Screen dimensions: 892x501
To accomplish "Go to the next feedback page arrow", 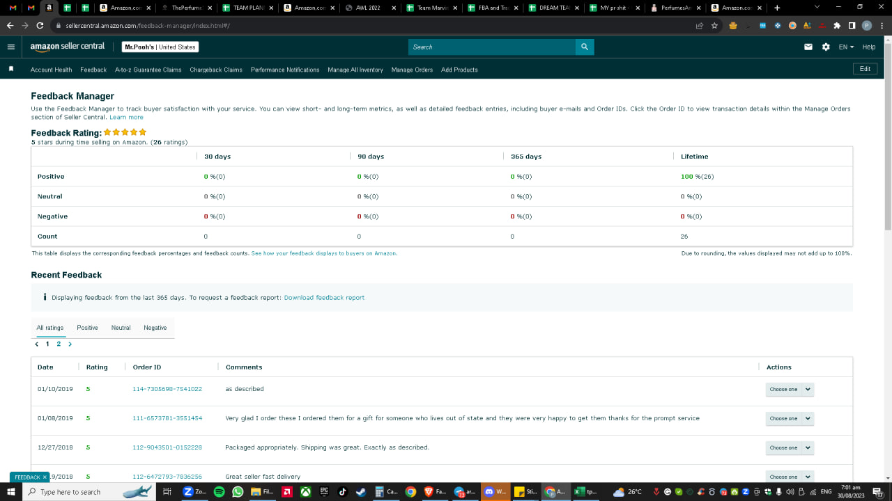I will coord(70,344).
